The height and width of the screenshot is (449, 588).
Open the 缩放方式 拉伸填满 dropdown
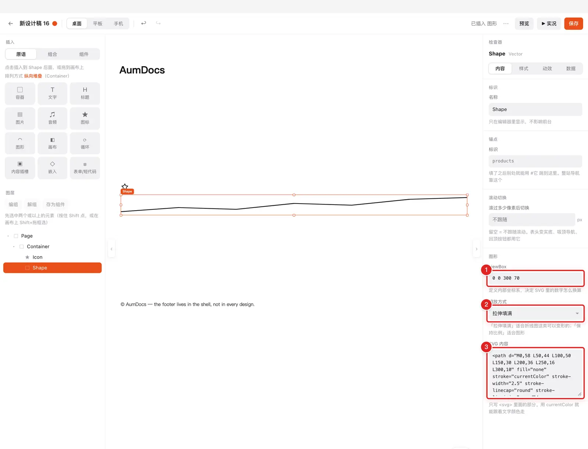click(535, 313)
